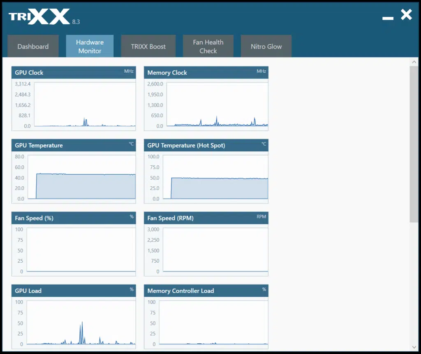The width and height of the screenshot is (421, 354).
Task: Open the Nitro Glow tab
Action: (x=266, y=46)
